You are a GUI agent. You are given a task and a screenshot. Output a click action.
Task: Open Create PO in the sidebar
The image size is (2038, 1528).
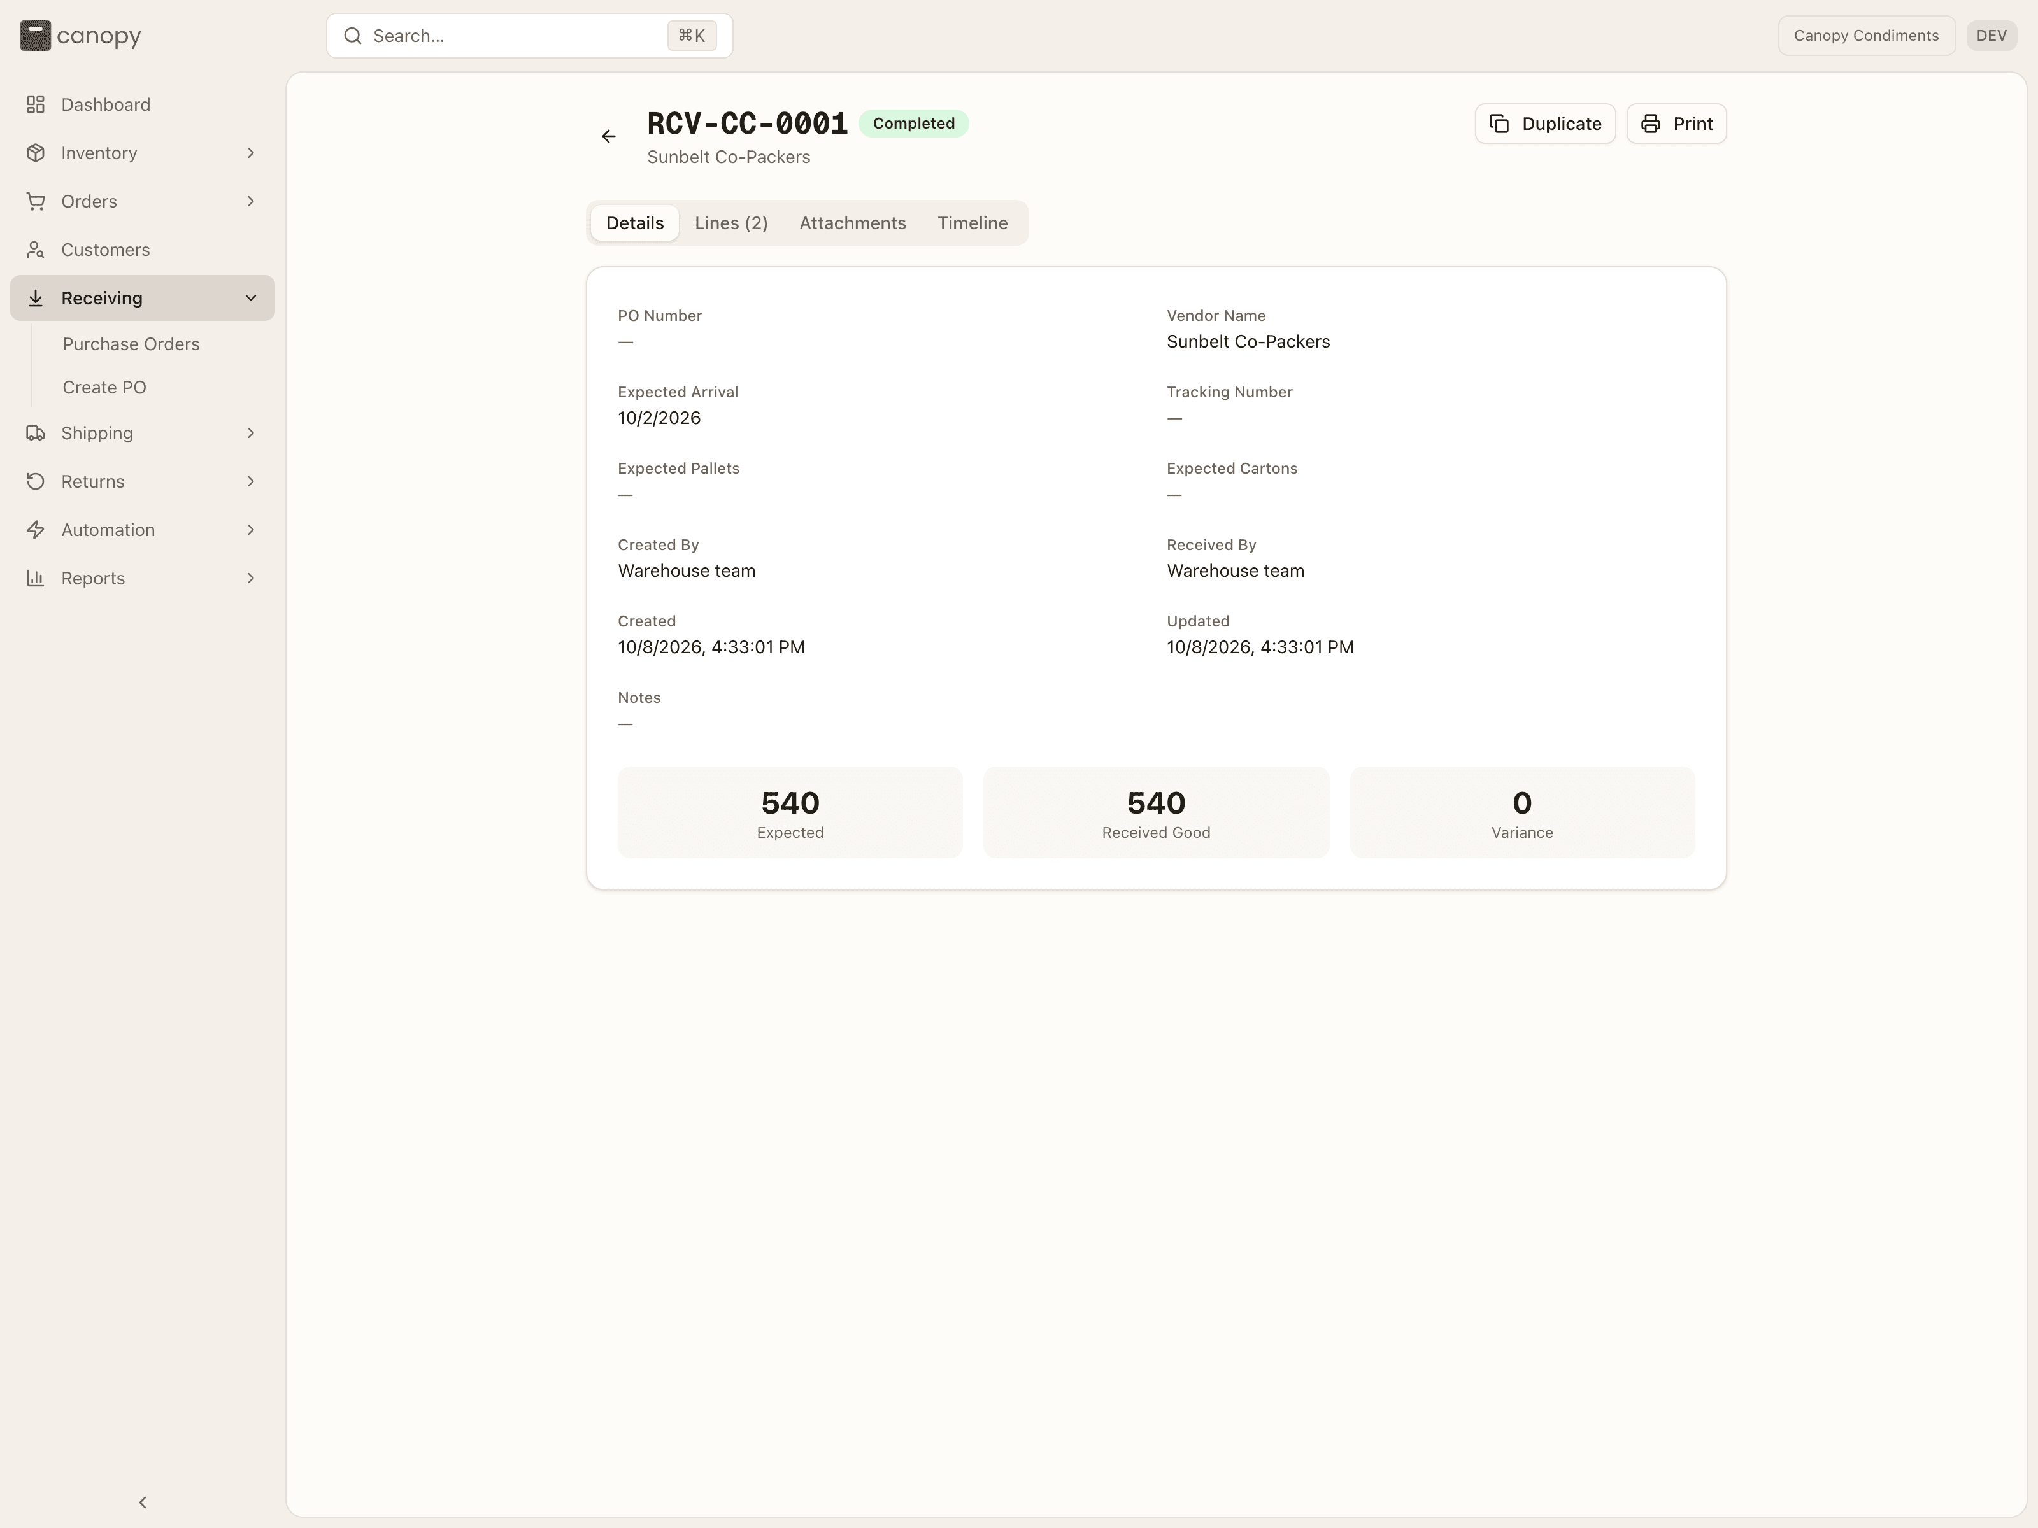(104, 387)
